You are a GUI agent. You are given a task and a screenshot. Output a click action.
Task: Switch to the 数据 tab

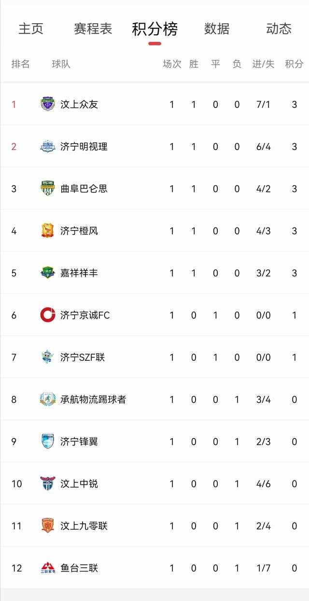click(x=217, y=28)
